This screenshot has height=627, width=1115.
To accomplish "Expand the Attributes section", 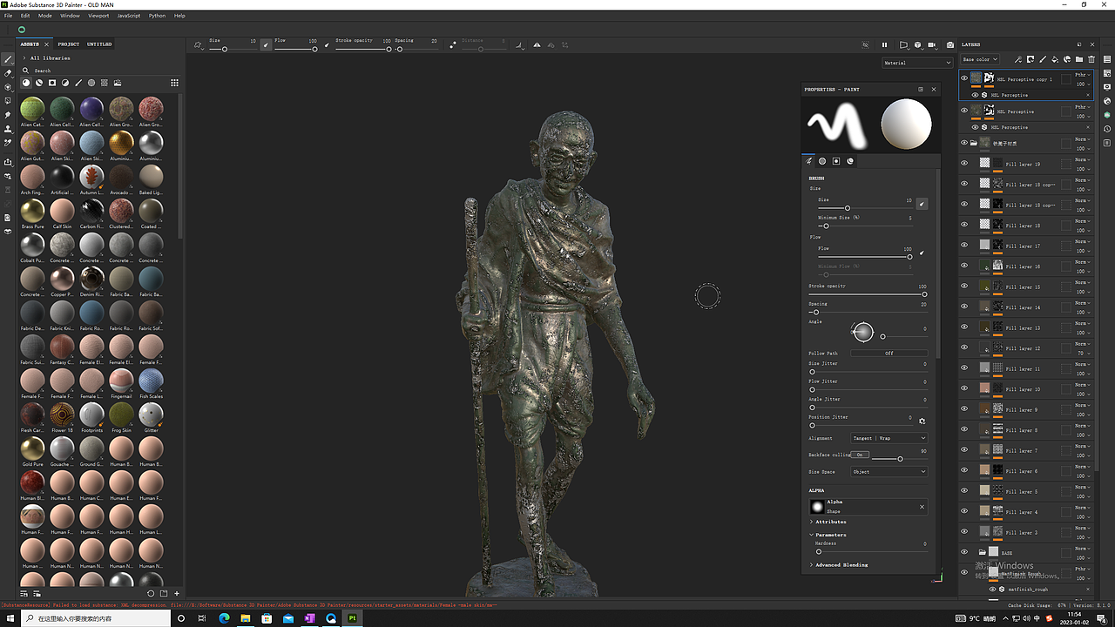I will [x=812, y=522].
